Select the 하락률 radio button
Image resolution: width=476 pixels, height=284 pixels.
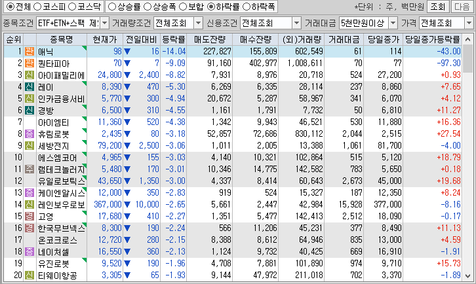pyautogui.click(x=211, y=7)
